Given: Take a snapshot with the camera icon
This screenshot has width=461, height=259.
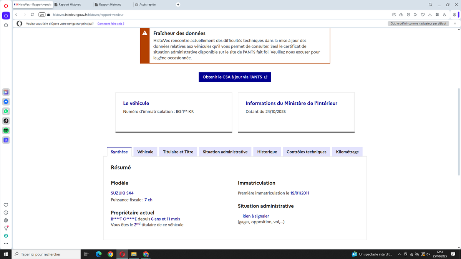Looking at the screenshot, I should (401, 15).
